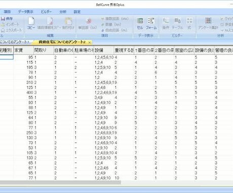Image resolution: width=233 pixels, height=193 pixels.
Task: Switch to フォーム form data view
Action: coord(151,23)
